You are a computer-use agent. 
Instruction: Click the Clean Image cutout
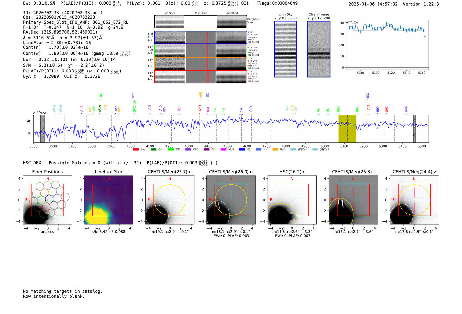319,49
